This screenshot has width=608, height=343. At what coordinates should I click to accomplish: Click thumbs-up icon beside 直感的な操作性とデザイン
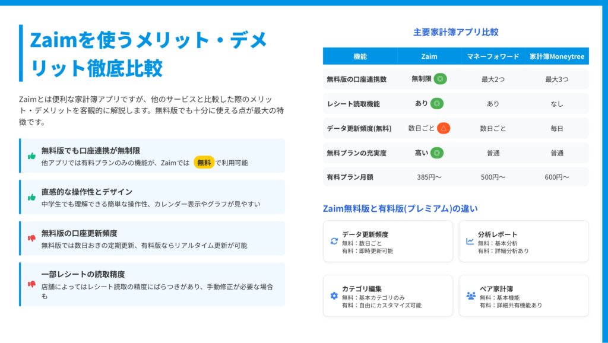(x=32, y=198)
